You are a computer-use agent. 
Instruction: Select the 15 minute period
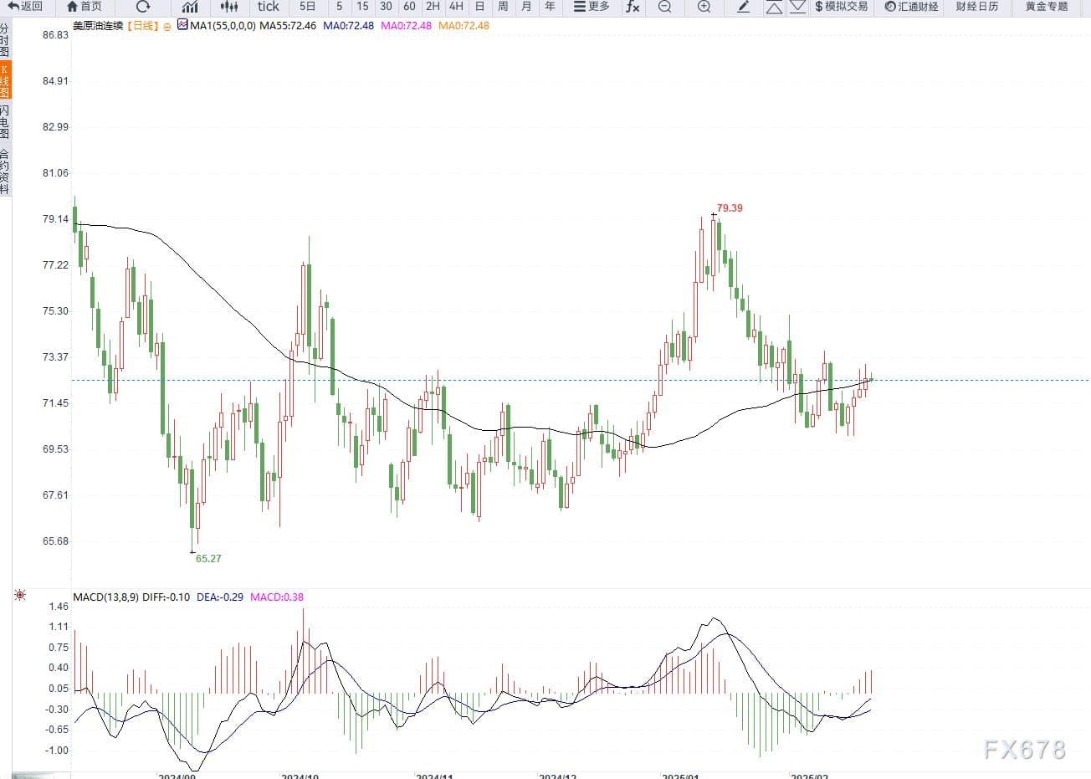362,7
